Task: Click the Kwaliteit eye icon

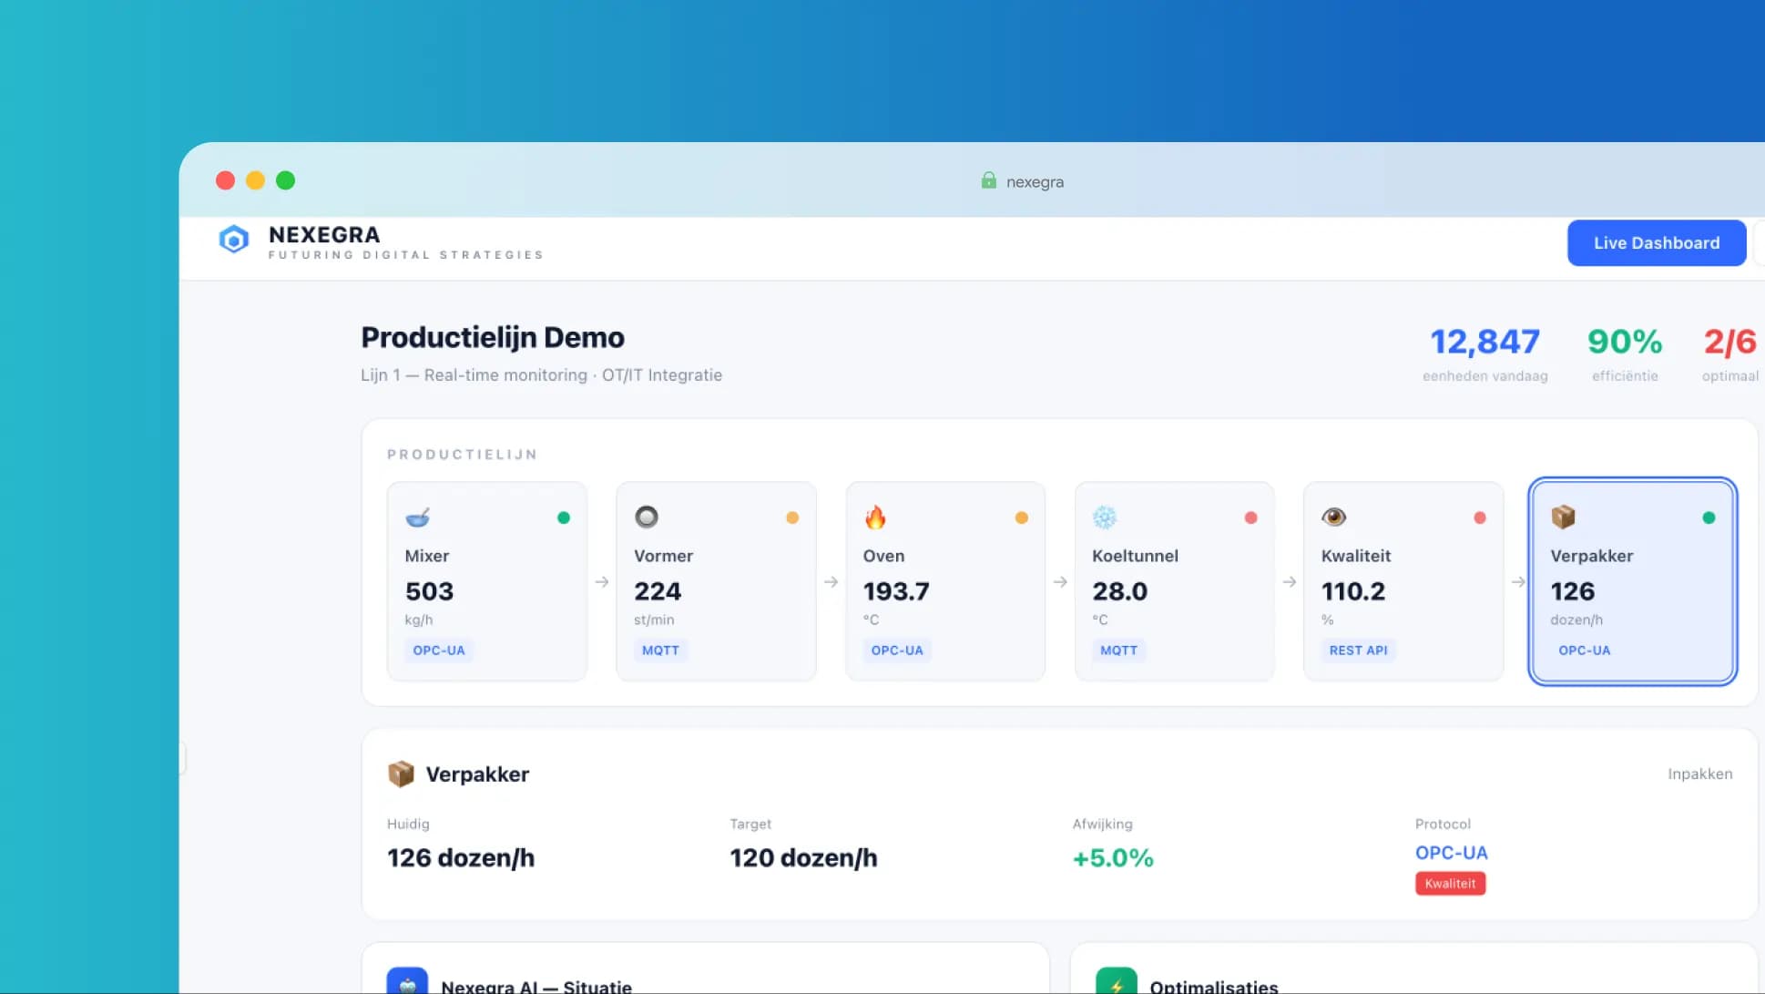Action: click(1333, 517)
